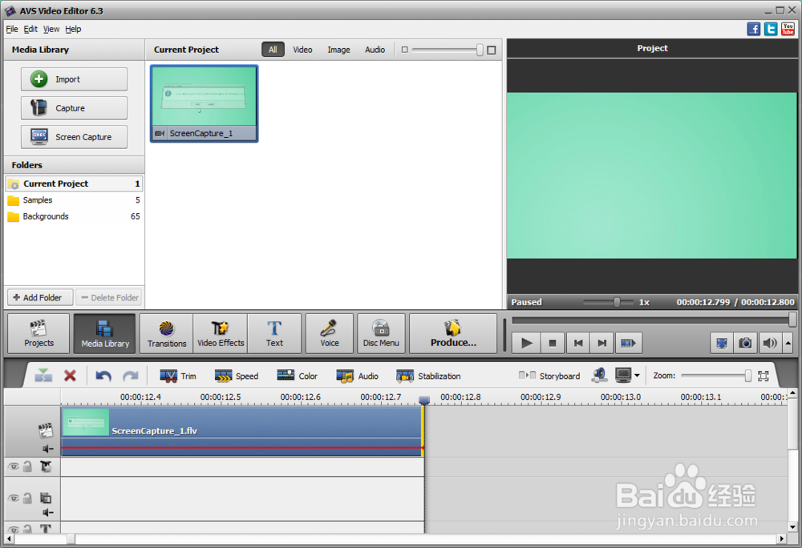Click the Produce button
Image resolution: width=802 pixels, height=548 pixels.
(453, 333)
